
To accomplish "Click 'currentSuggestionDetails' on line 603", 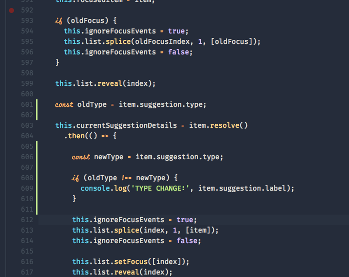I will tap(126, 125).
